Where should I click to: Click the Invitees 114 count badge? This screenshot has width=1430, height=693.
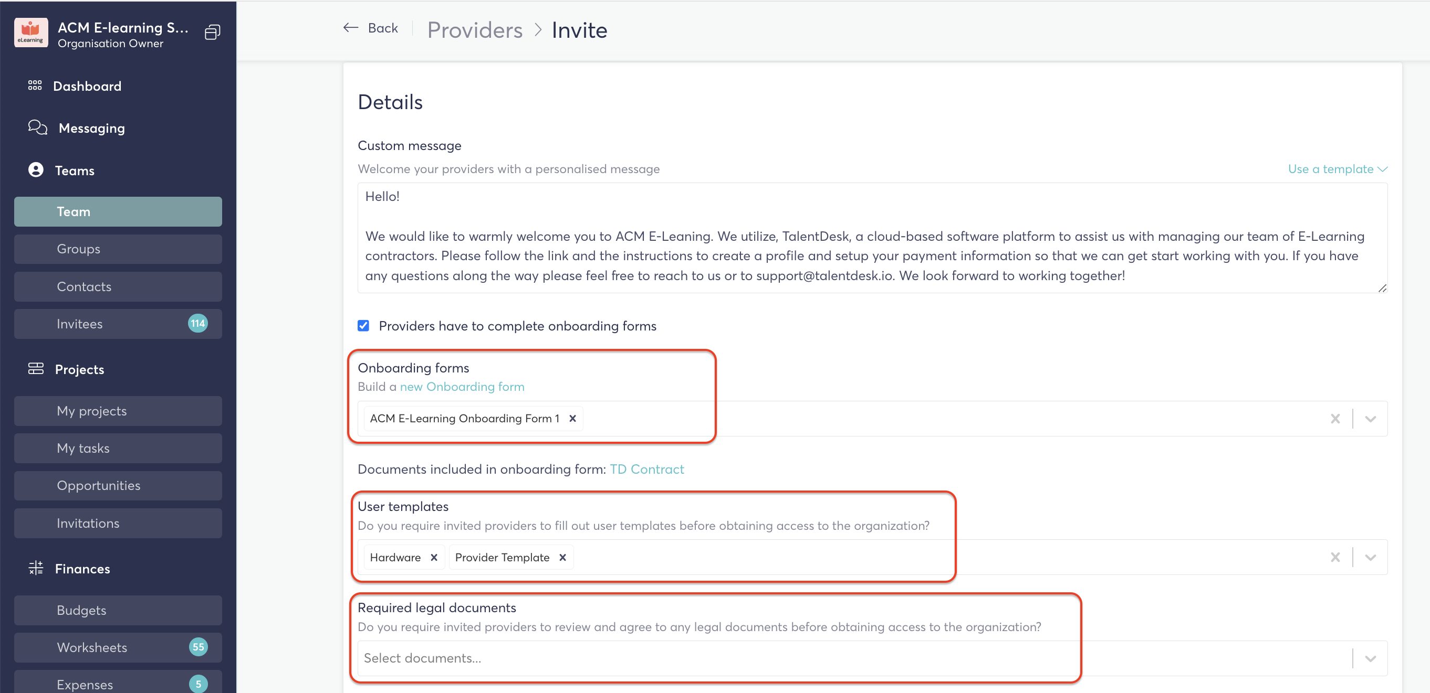point(197,323)
